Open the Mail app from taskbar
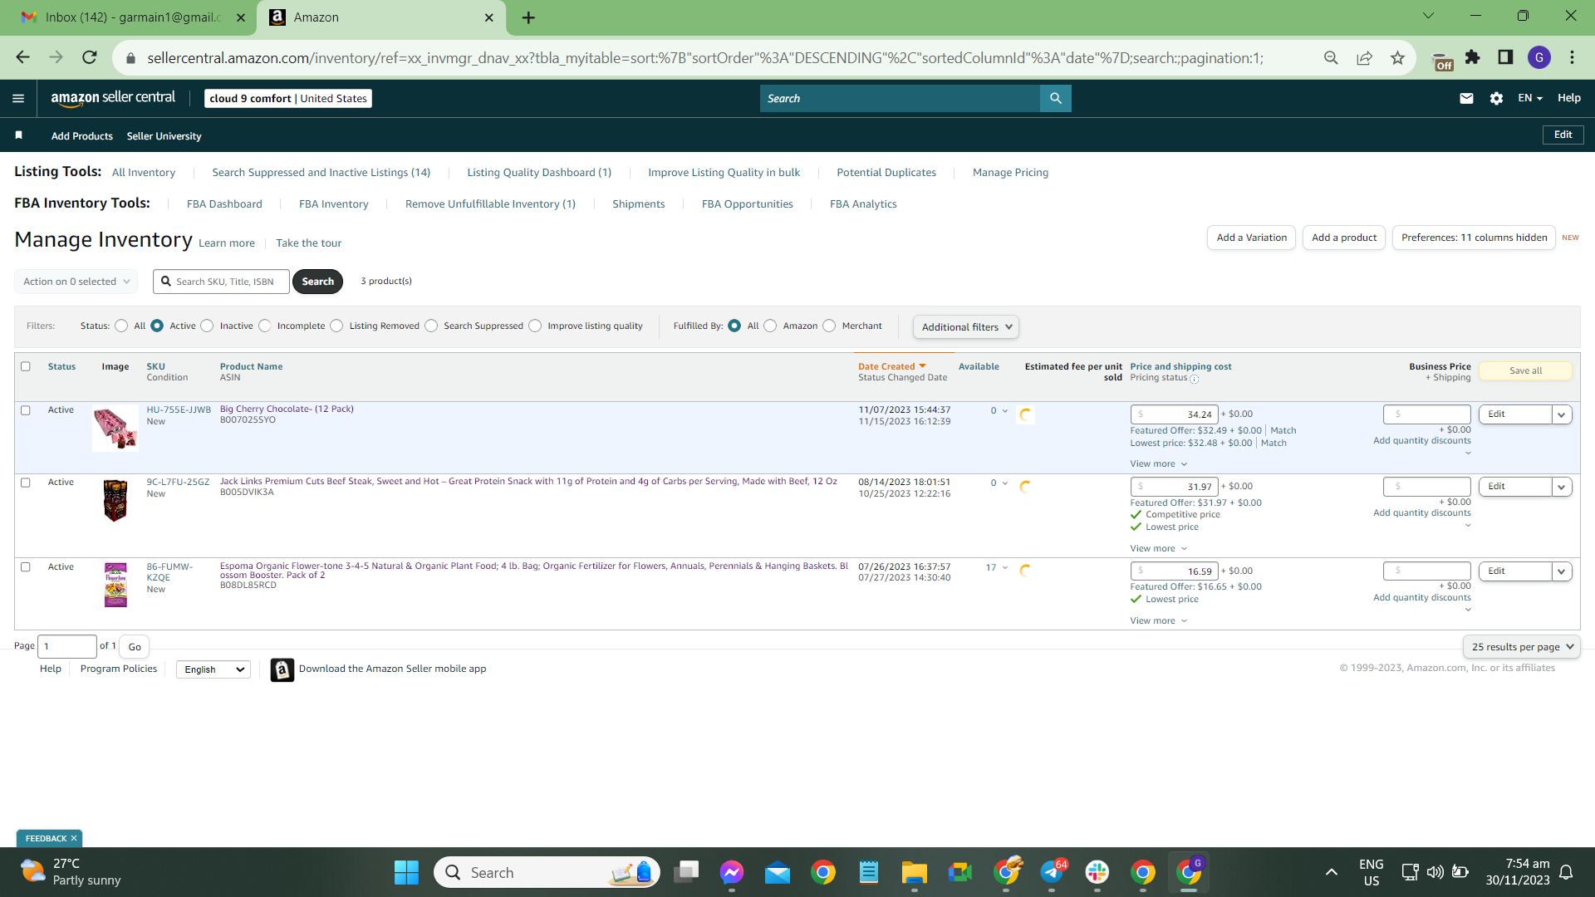1595x897 pixels. [x=778, y=872]
